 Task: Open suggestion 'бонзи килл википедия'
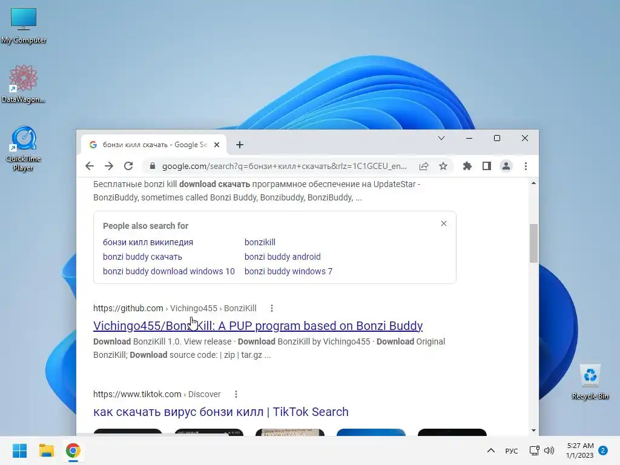pyautogui.click(x=148, y=242)
